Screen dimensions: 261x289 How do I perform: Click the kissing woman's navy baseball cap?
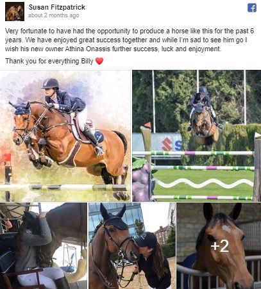[145, 239]
